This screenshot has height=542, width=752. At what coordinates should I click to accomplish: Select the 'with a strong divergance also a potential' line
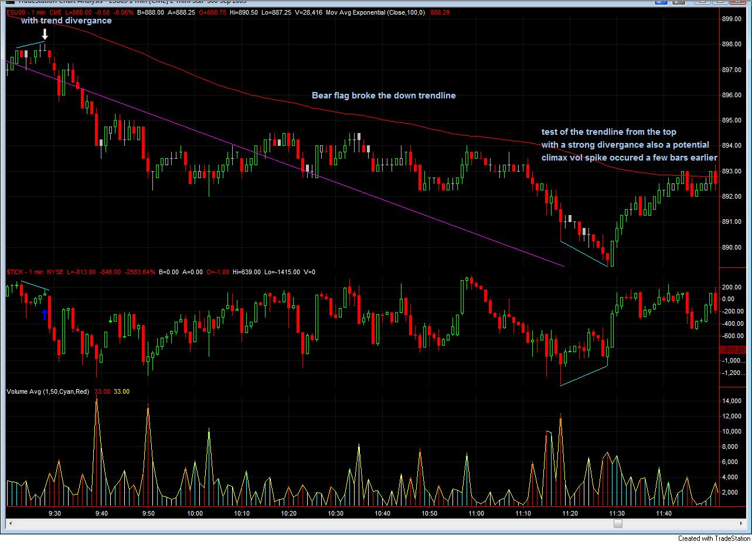625,145
